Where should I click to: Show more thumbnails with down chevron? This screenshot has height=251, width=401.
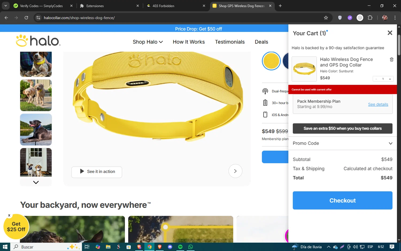pos(36,182)
